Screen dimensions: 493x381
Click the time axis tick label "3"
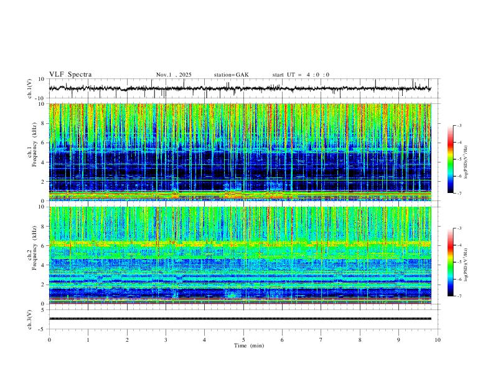pos(166,340)
